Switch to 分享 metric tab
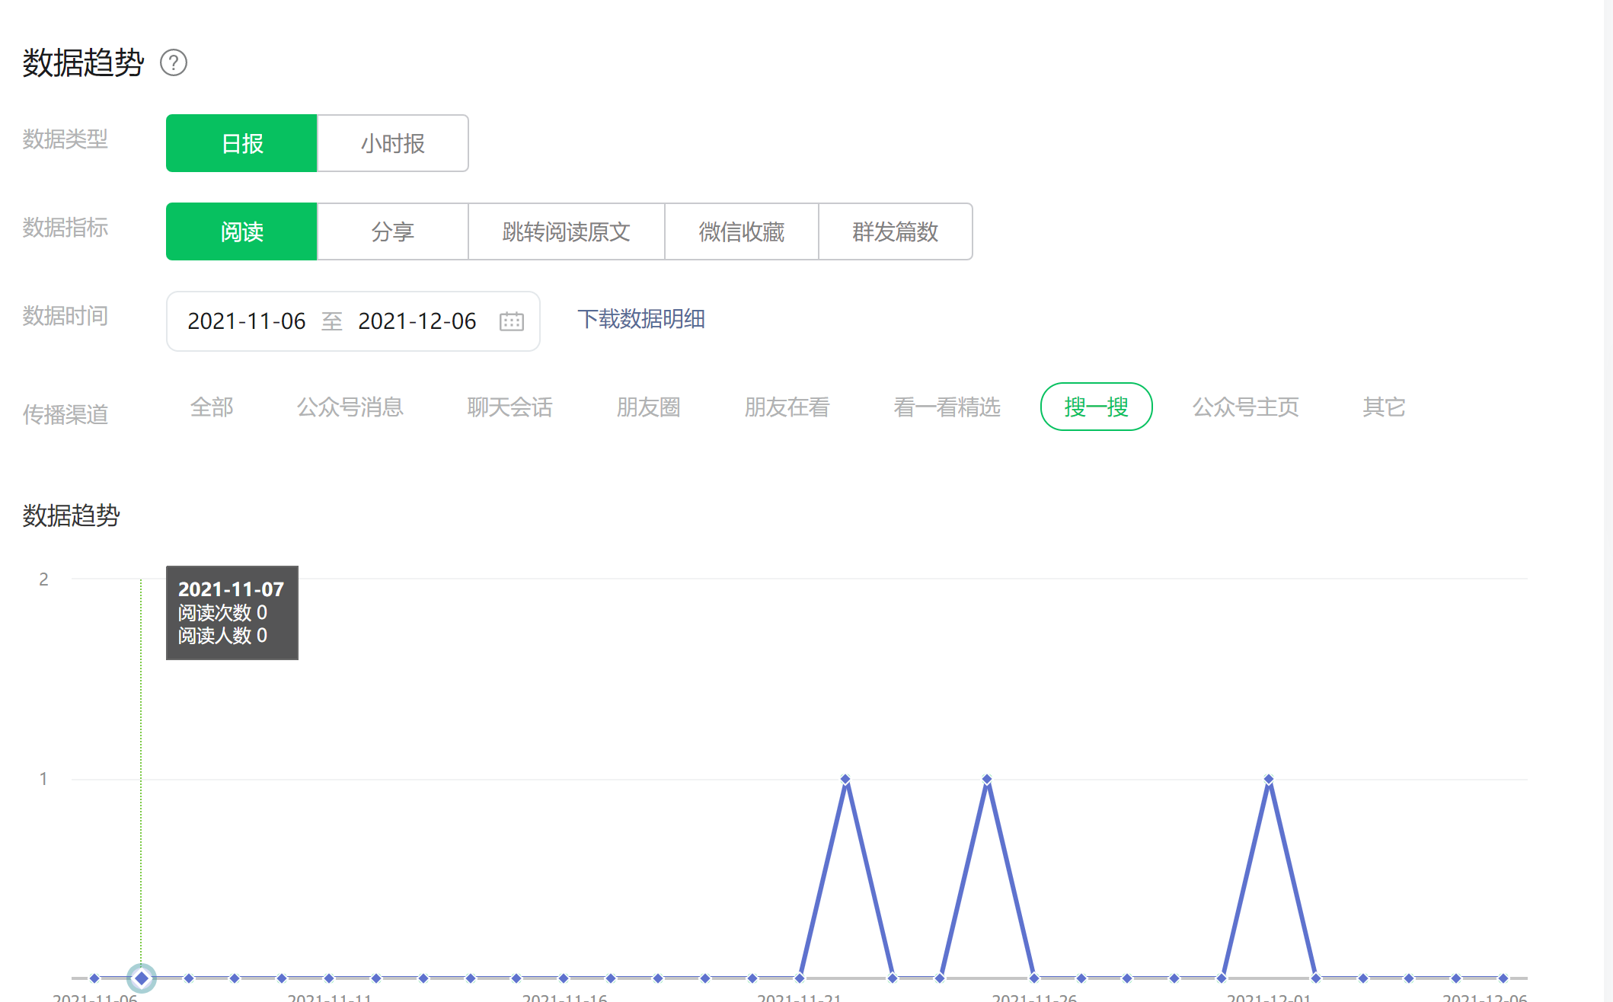The width and height of the screenshot is (1613, 1002). click(x=392, y=231)
